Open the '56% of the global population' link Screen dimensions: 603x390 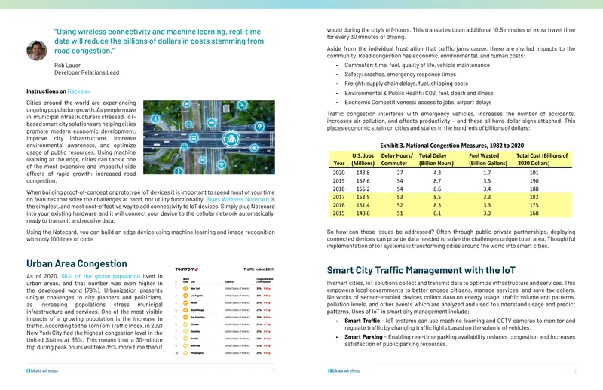coord(101,276)
